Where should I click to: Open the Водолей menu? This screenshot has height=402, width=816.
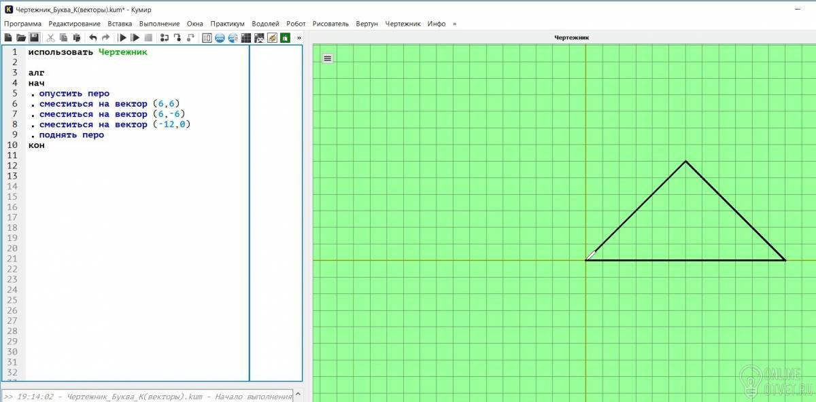point(265,24)
